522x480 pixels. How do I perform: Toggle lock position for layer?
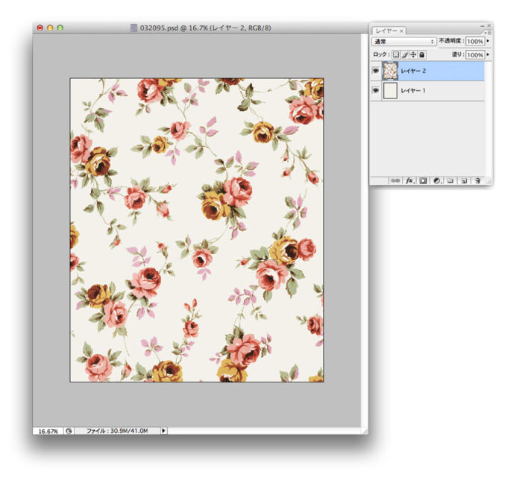413,55
